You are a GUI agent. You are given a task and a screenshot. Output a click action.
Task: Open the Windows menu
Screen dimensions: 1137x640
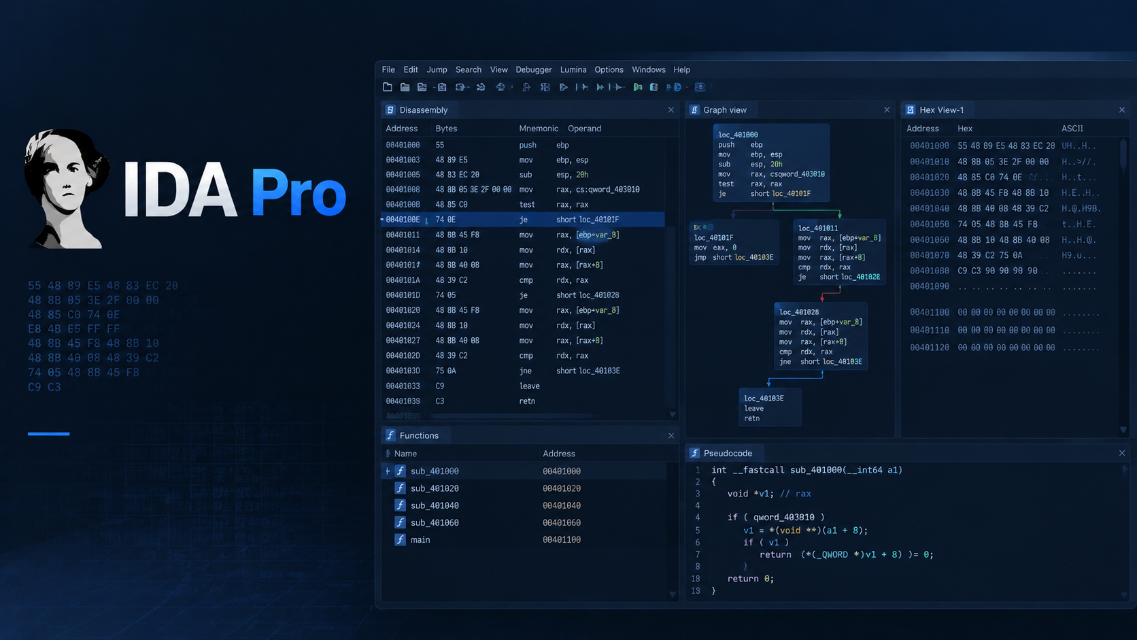pos(649,69)
